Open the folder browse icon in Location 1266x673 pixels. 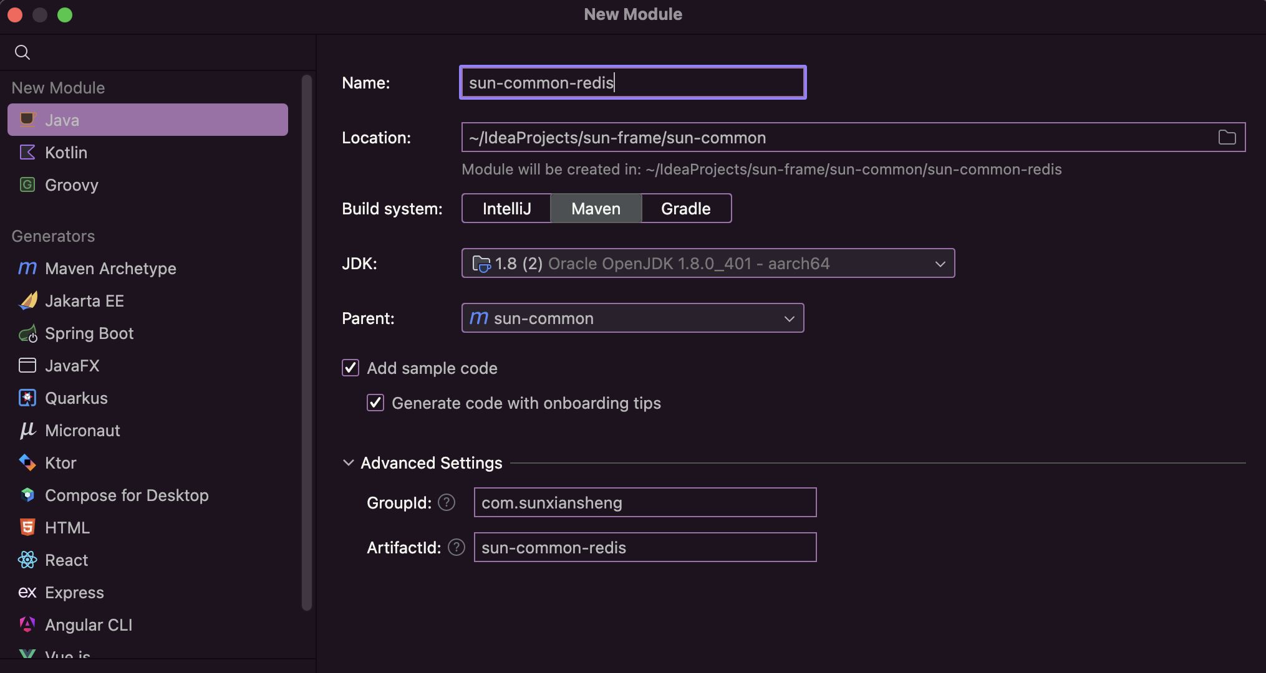pos(1227,138)
